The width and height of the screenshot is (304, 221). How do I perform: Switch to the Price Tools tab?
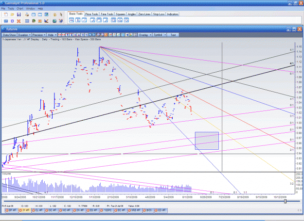point(91,14)
